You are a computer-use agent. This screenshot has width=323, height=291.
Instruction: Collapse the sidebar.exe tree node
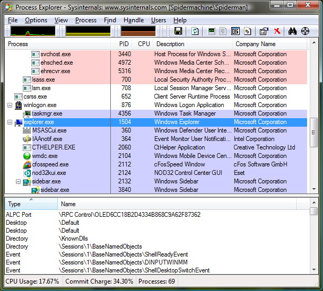[19, 181]
